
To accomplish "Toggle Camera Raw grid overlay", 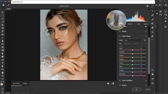I will 153,83.
